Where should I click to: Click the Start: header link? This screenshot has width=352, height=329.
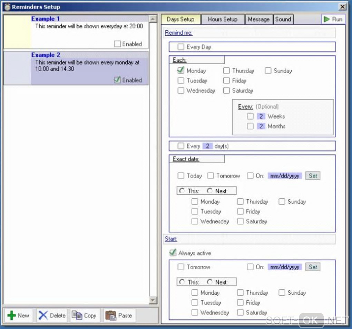tap(171, 239)
